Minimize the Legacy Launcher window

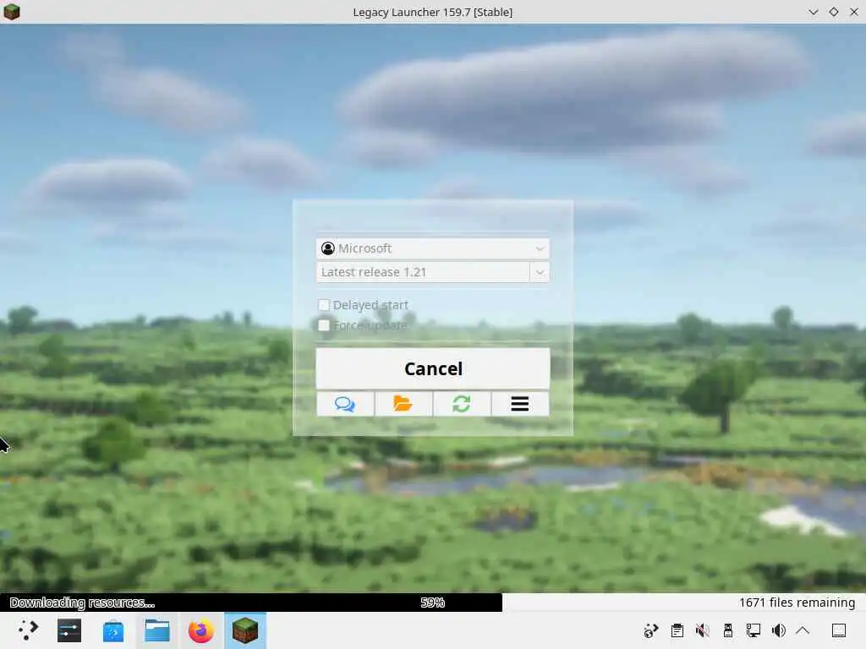(x=813, y=12)
